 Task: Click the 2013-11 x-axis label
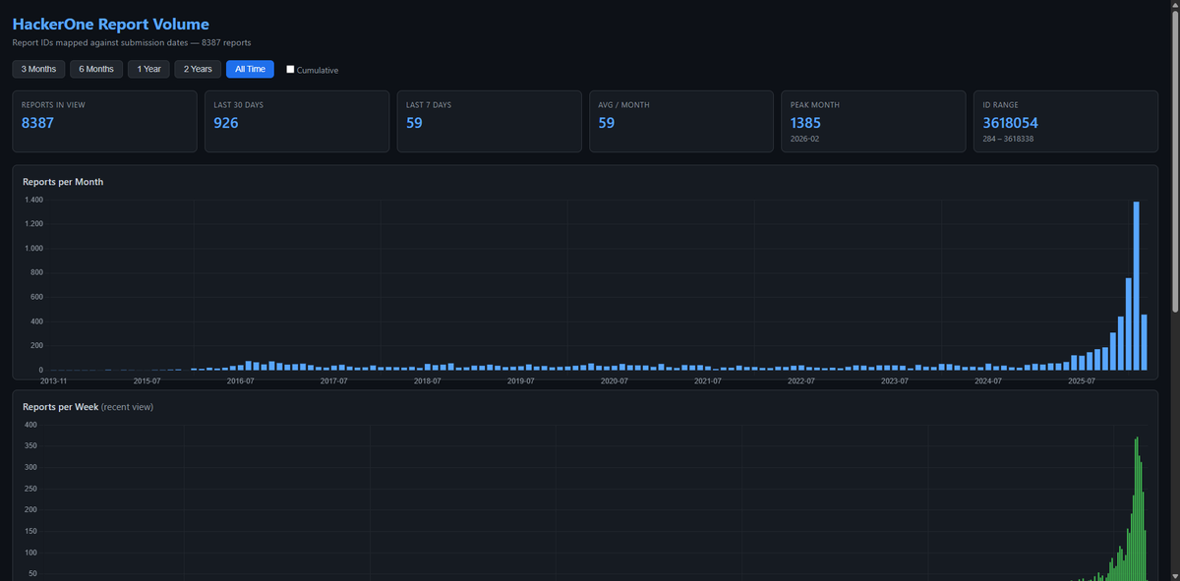[53, 380]
